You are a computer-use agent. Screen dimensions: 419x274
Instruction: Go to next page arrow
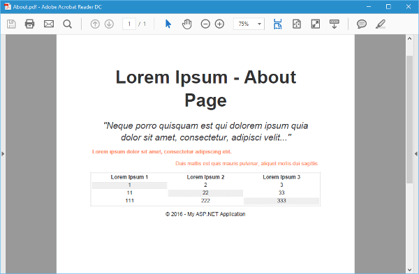[109, 24]
